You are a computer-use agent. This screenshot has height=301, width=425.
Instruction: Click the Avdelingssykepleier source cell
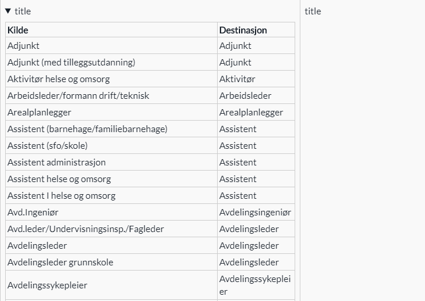(x=47, y=285)
